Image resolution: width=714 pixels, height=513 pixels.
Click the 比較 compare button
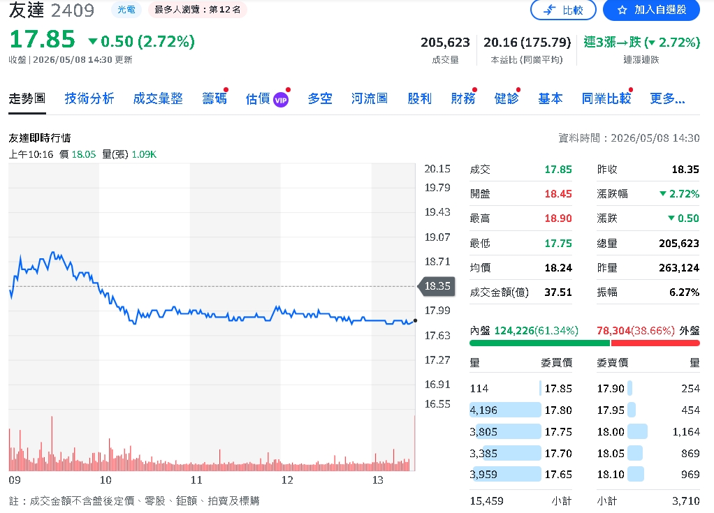563,10
